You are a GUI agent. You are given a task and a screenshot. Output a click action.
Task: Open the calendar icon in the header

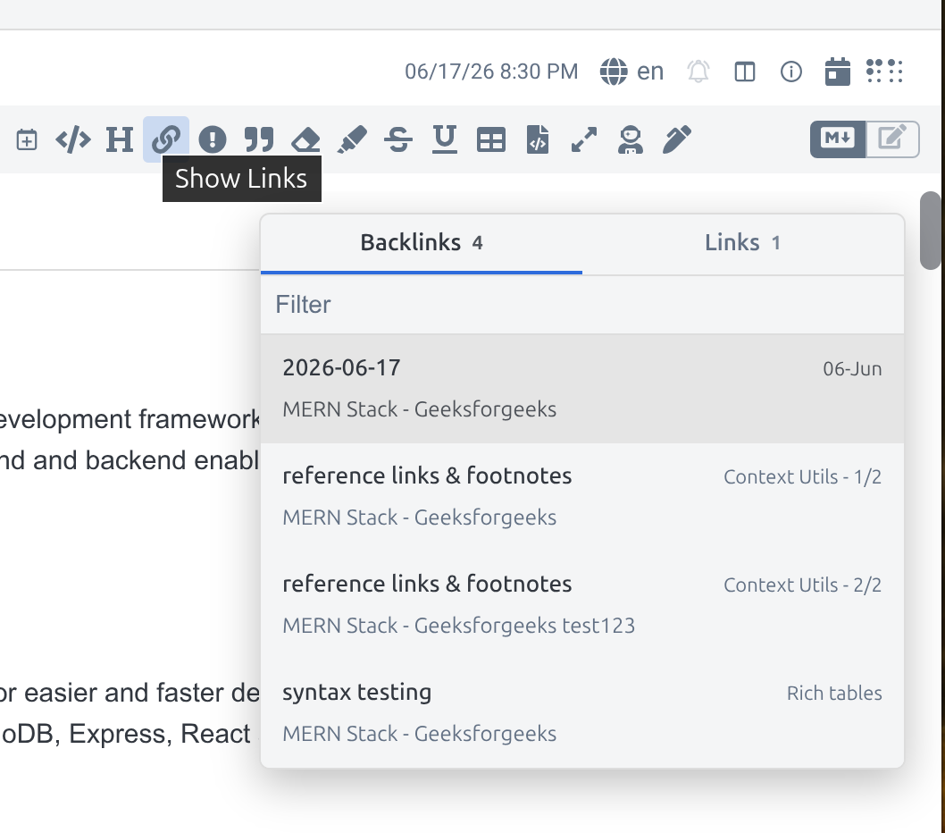(838, 72)
